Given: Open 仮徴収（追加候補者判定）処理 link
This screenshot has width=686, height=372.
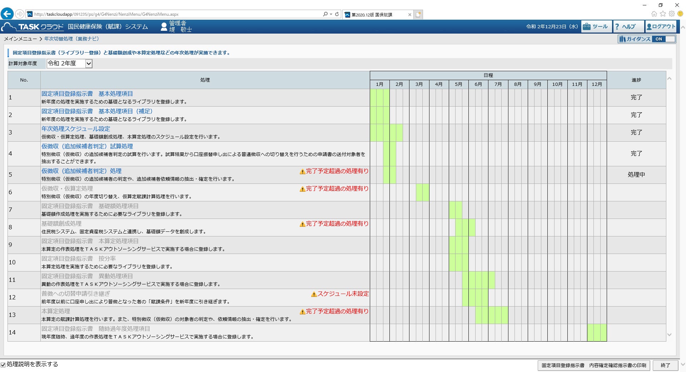Looking at the screenshot, I should click(81, 171).
